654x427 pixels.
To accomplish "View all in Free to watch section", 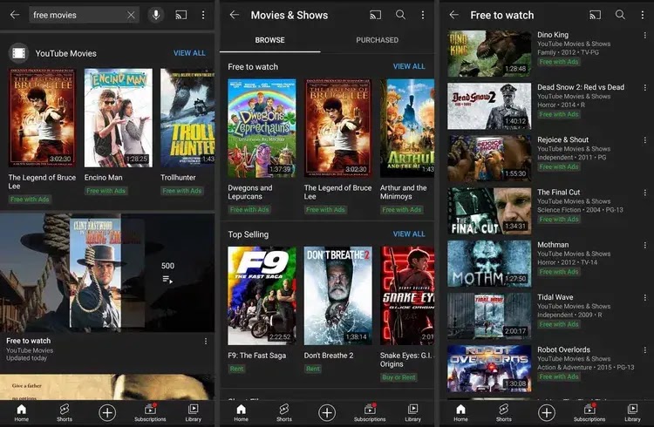I will [409, 66].
